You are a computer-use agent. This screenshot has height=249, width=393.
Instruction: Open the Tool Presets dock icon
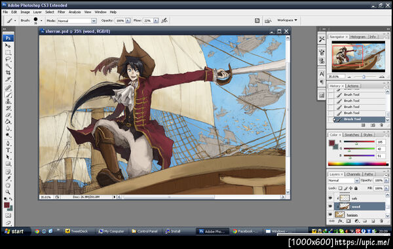point(322,39)
